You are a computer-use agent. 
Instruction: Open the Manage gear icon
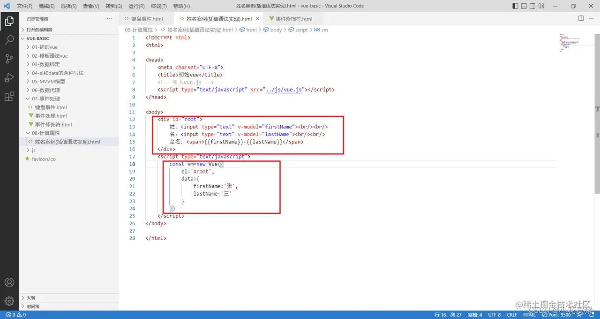pyautogui.click(x=9, y=301)
